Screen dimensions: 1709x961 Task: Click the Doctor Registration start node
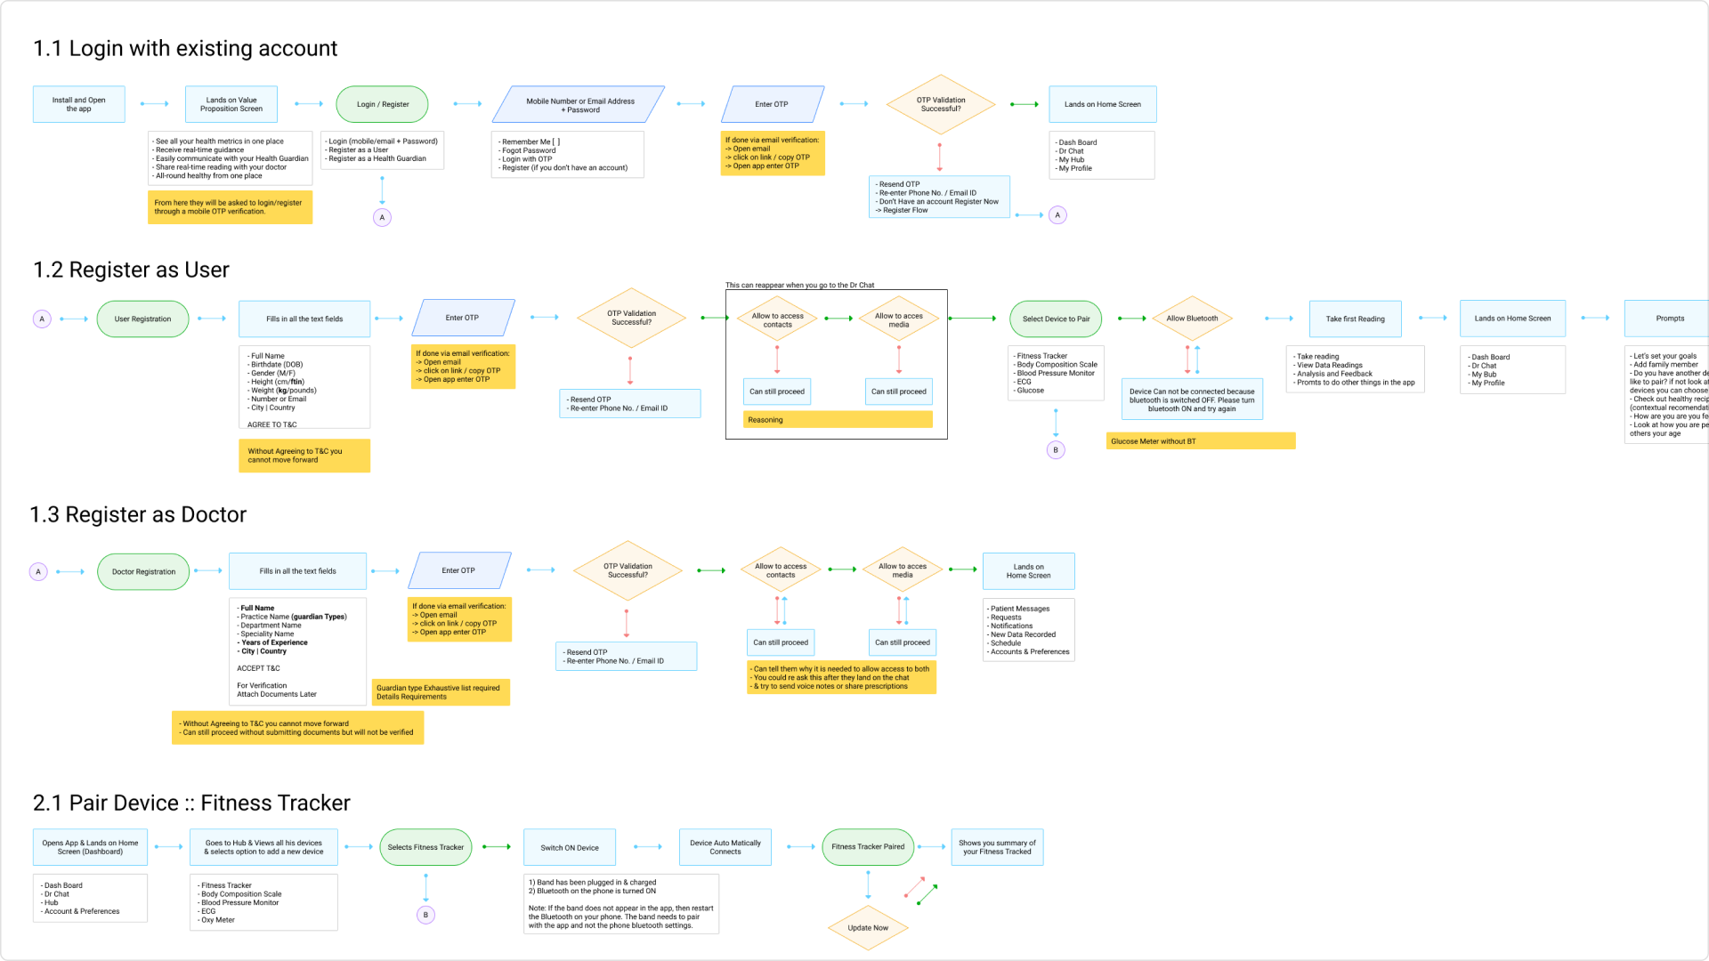tap(143, 571)
